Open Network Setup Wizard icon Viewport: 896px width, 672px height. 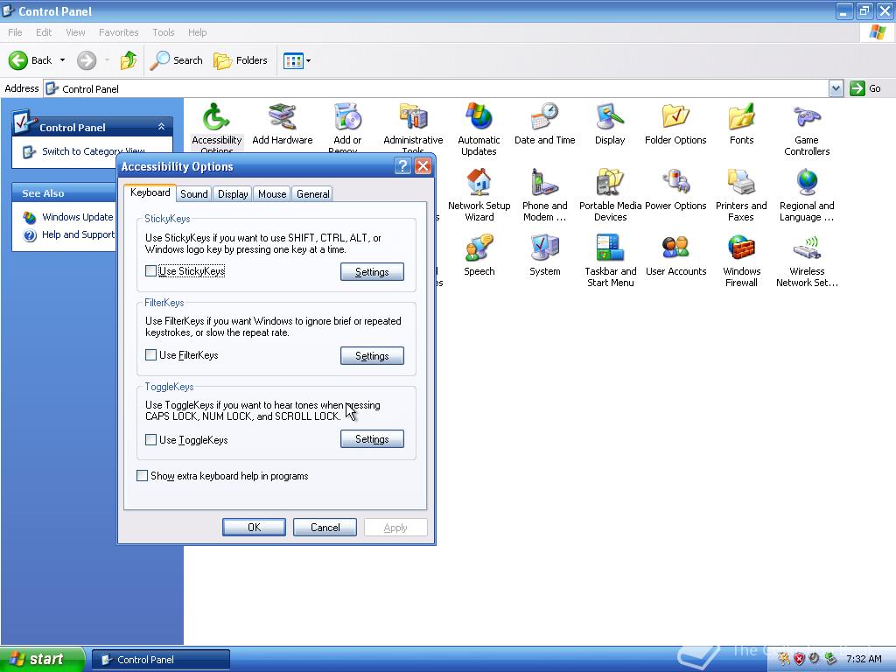pyautogui.click(x=479, y=195)
